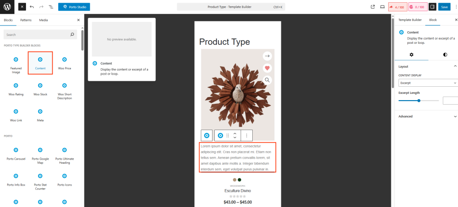Image resolution: width=458 pixels, height=207 pixels.
Task: Open block options three-dot menu
Action: point(247,135)
